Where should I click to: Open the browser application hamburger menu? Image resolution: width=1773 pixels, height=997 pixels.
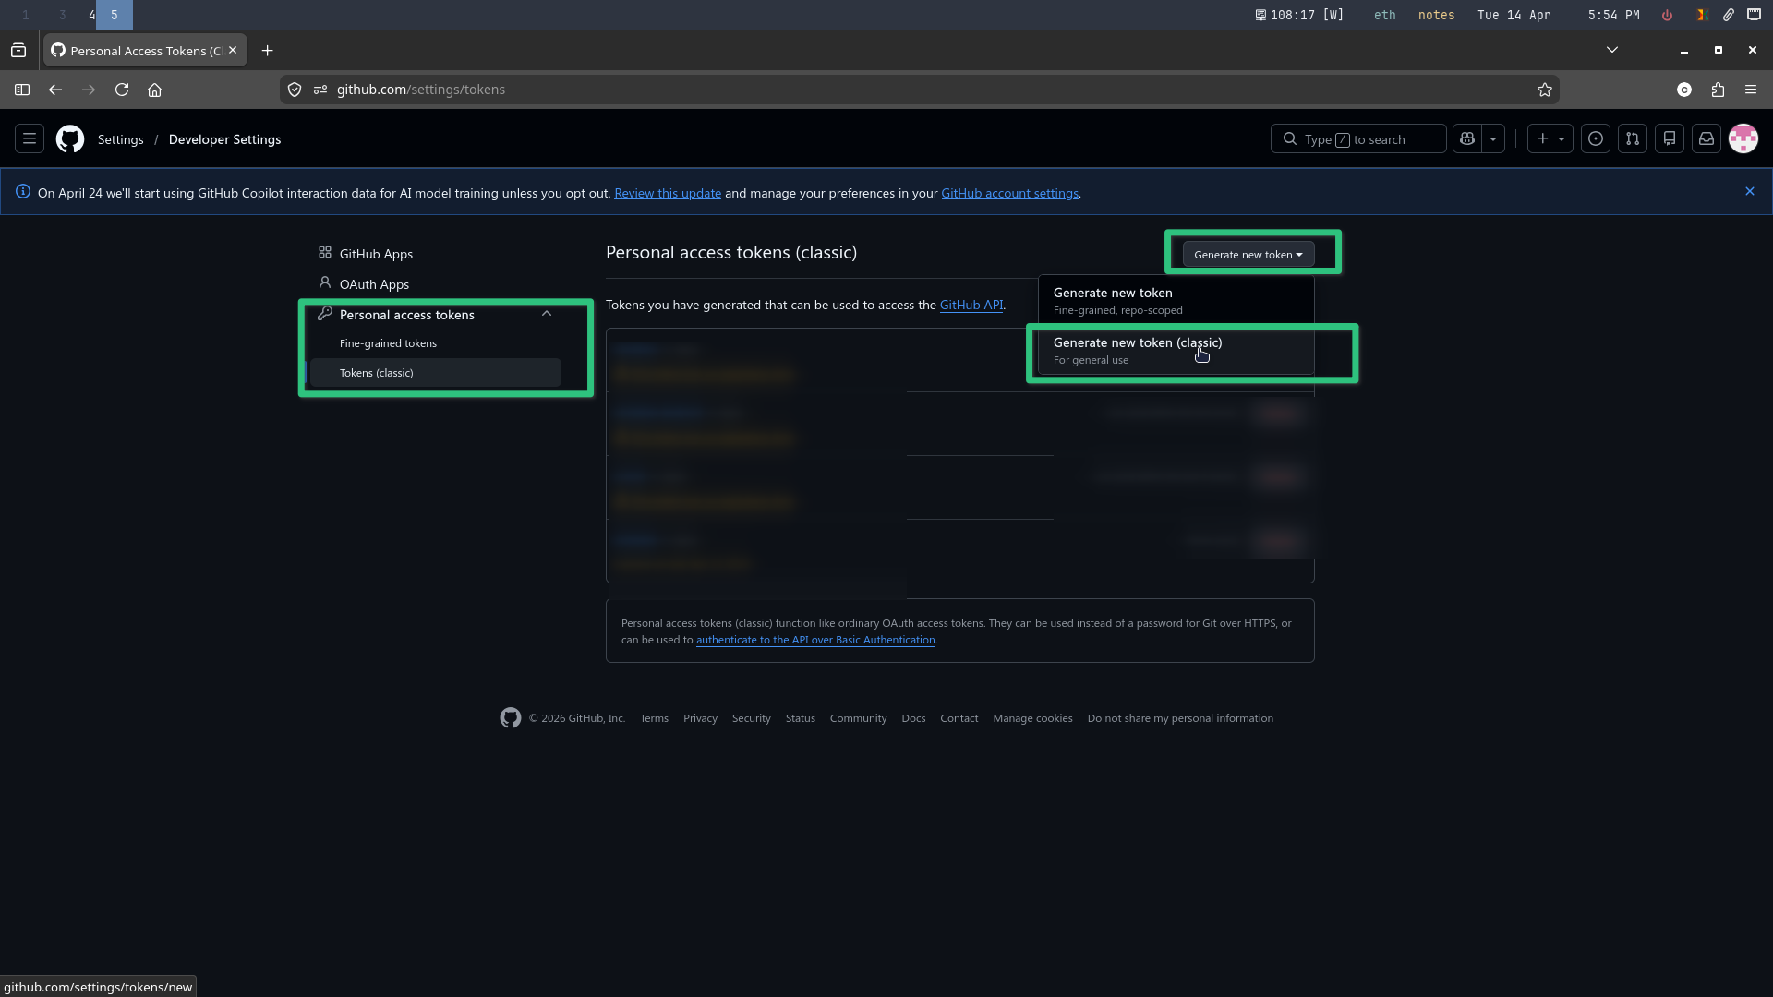point(1751,90)
